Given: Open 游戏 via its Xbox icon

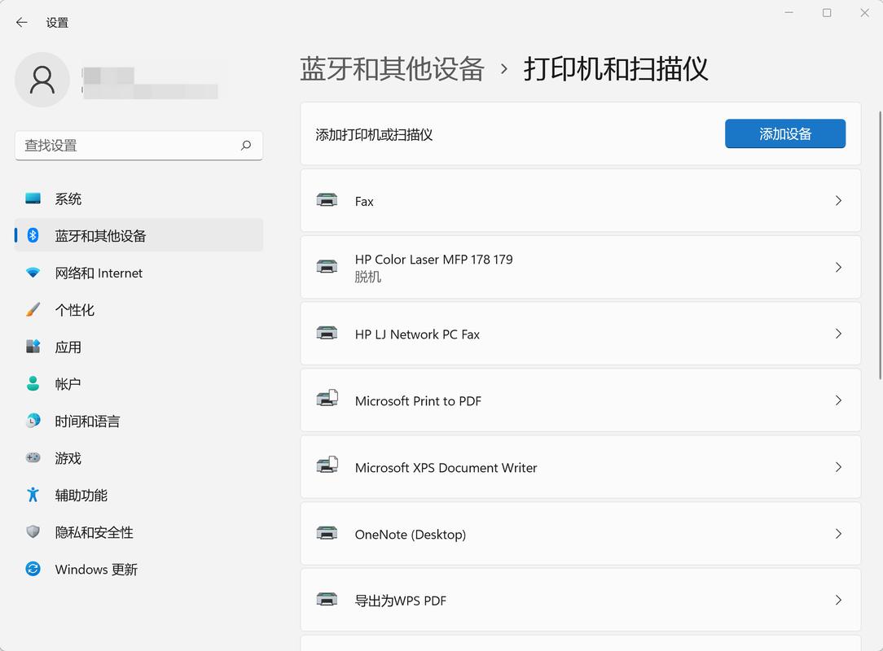Looking at the screenshot, I should tap(33, 458).
